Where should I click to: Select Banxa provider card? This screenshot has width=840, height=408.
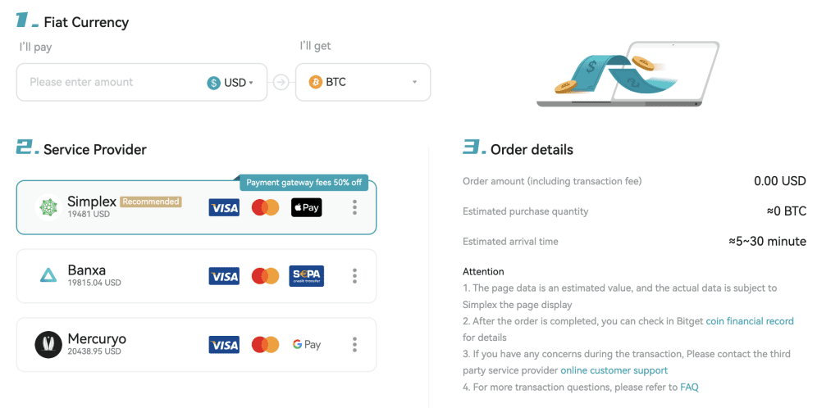[196, 276]
